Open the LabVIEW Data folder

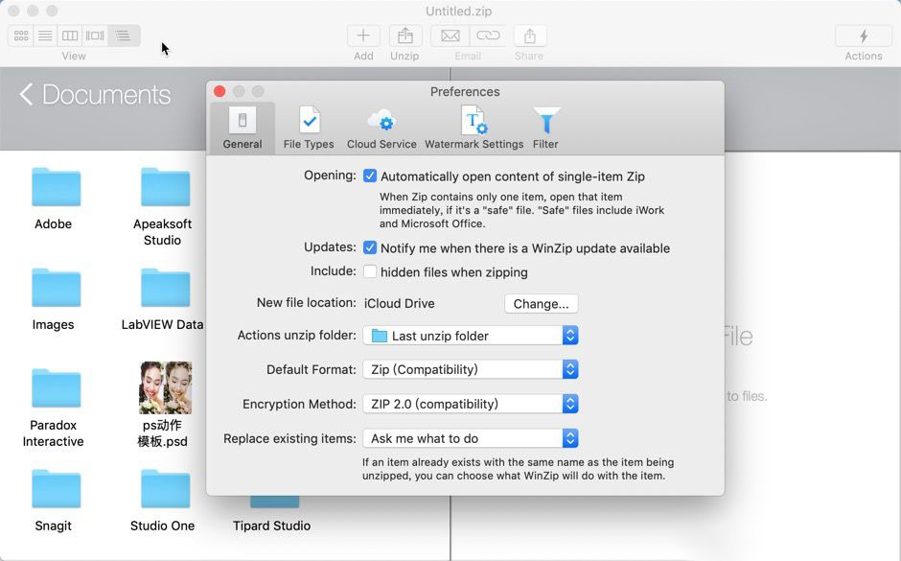coord(165,288)
